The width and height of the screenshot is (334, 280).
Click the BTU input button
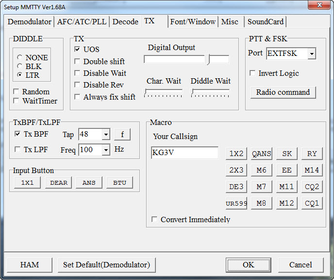click(x=119, y=182)
